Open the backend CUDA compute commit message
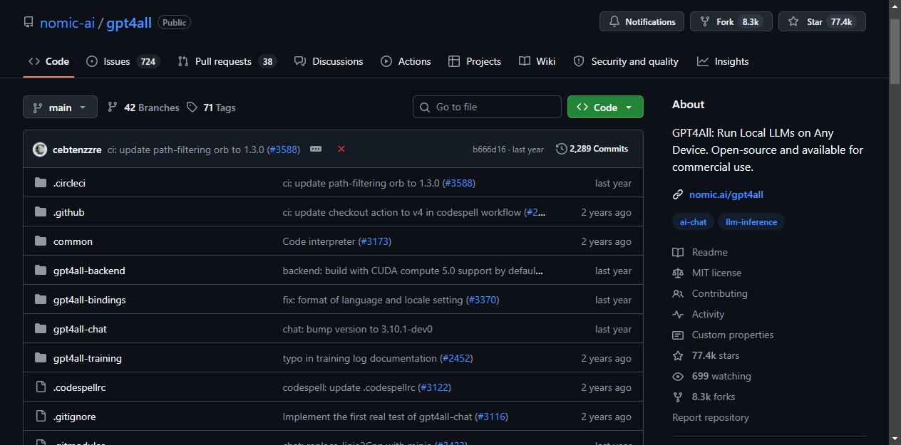The height and width of the screenshot is (445, 901). pos(413,271)
